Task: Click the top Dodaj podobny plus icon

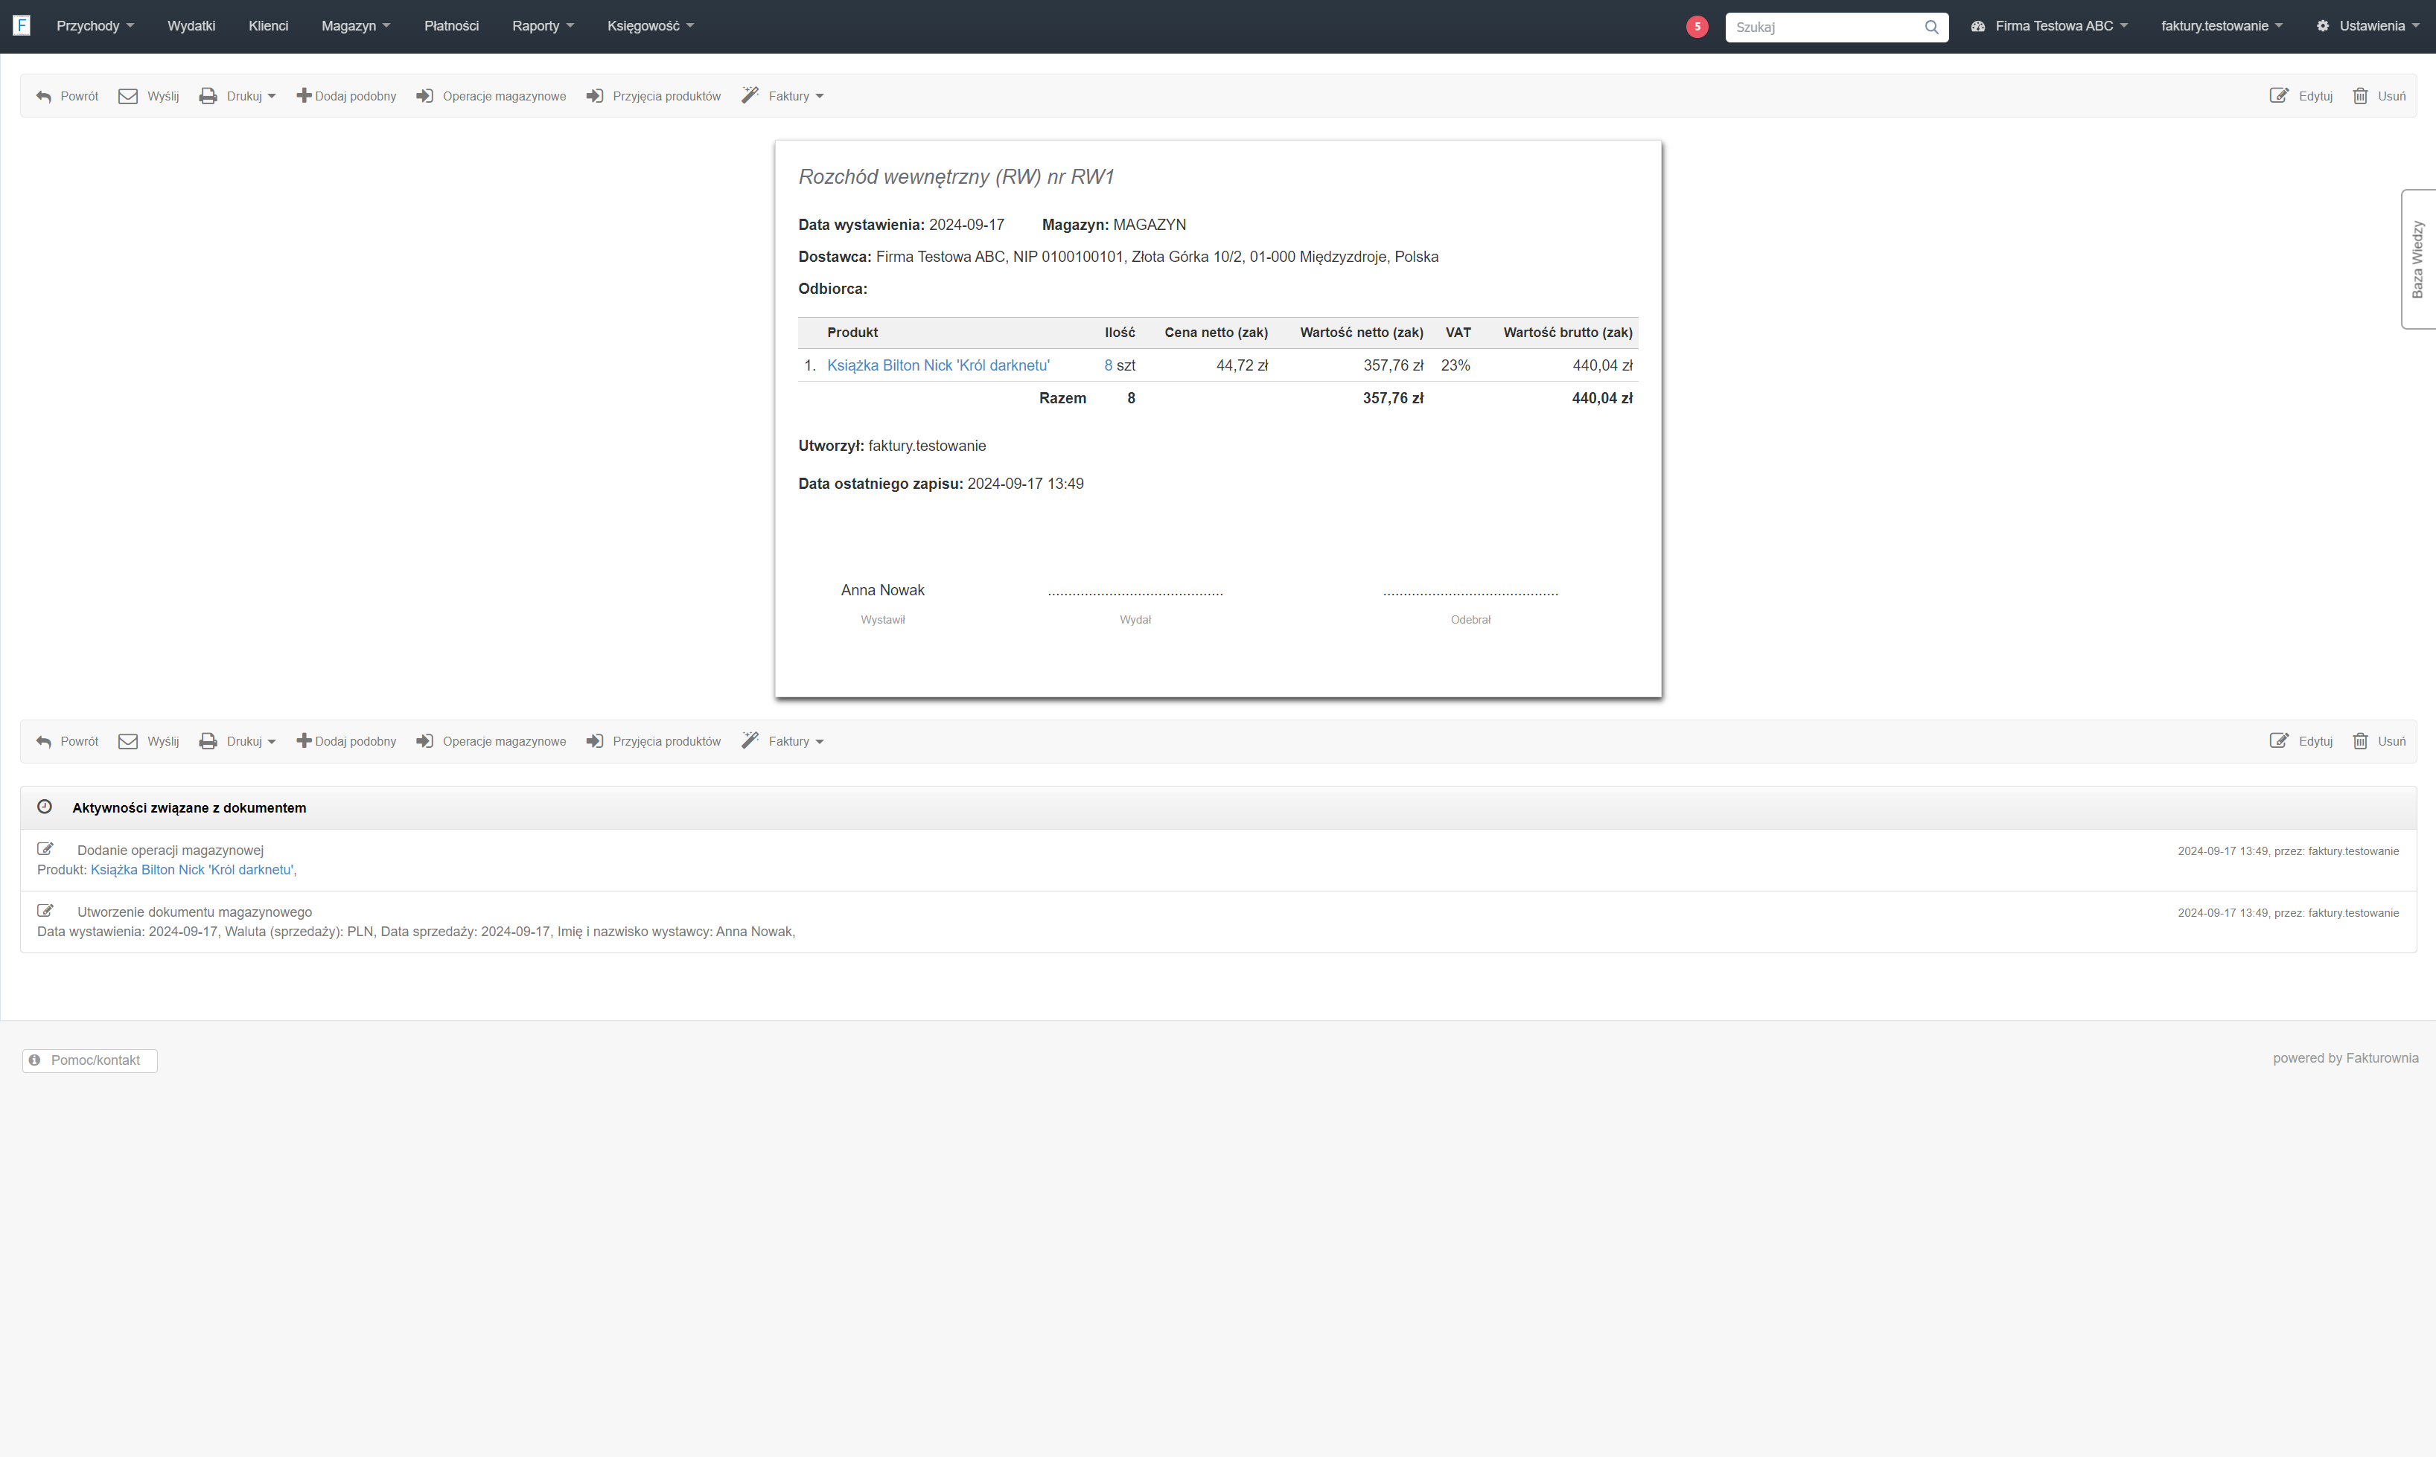Action: point(304,95)
